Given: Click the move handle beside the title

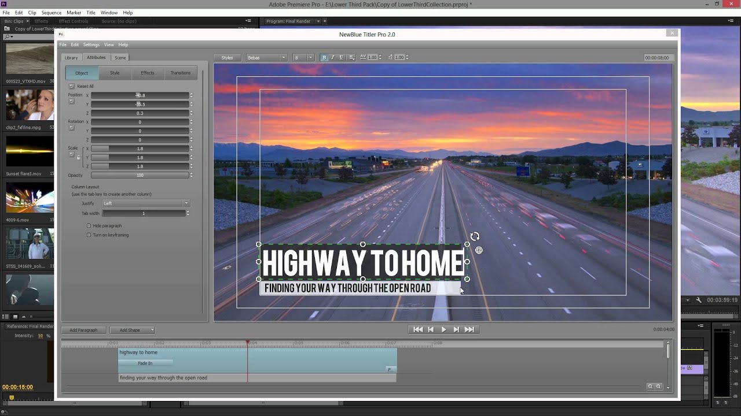Looking at the screenshot, I should click(479, 250).
